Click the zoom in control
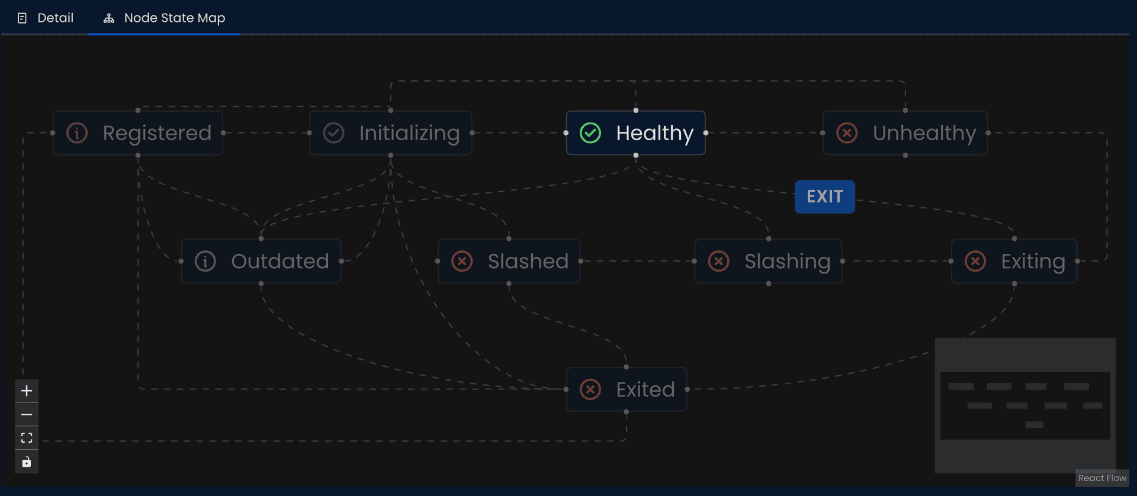This screenshot has height=496, width=1137. [x=26, y=390]
